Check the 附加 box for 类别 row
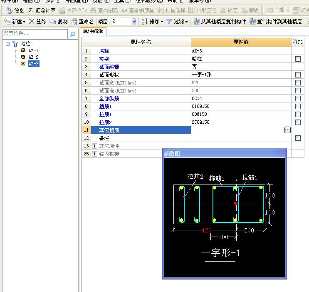This screenshot has width=309, height=292. click(298, 59)
